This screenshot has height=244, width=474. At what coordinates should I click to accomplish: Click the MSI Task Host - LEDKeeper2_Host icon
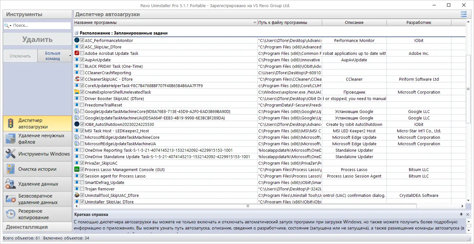pos(77,131)
